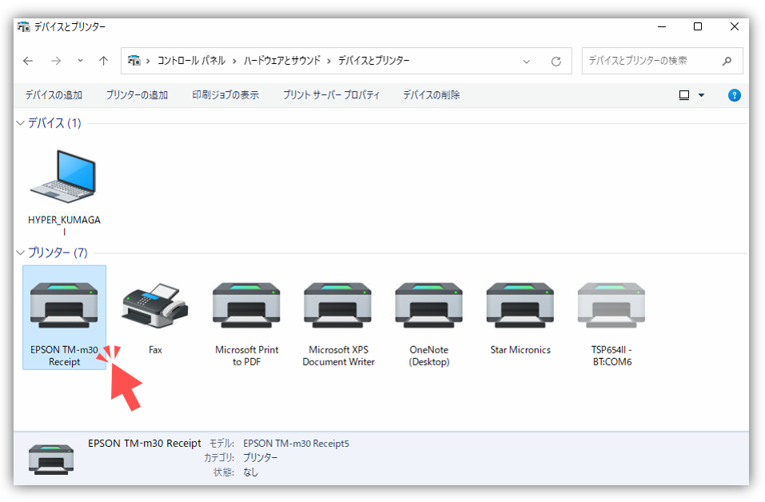Click the window title bar icon

pos(23,27)
